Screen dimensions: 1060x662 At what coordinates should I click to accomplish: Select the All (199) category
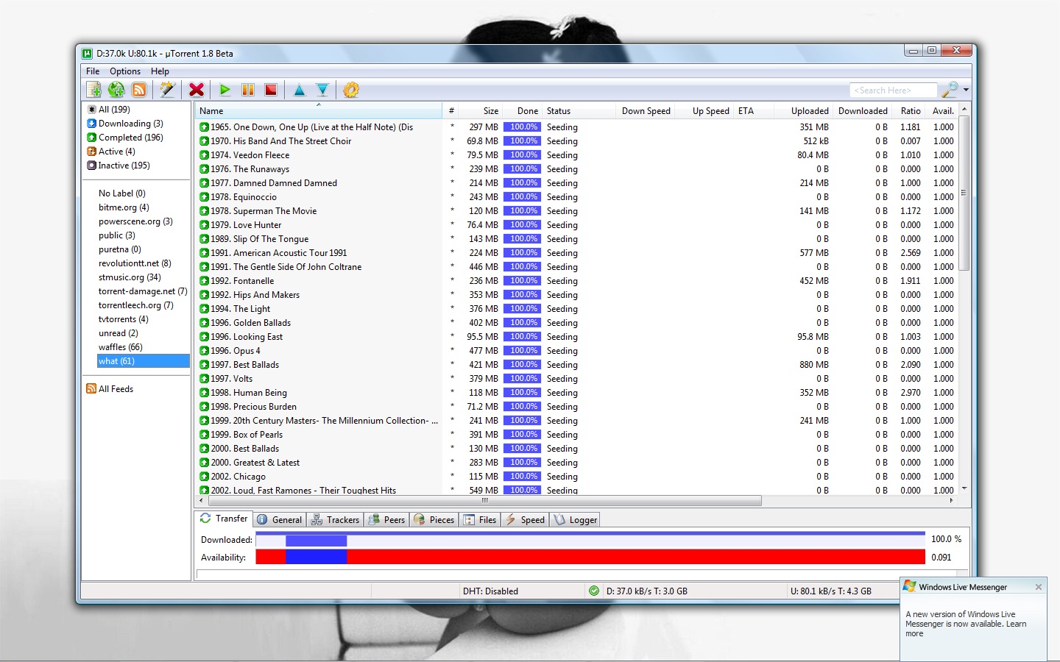pyautogui.click(x=109, y=110)
